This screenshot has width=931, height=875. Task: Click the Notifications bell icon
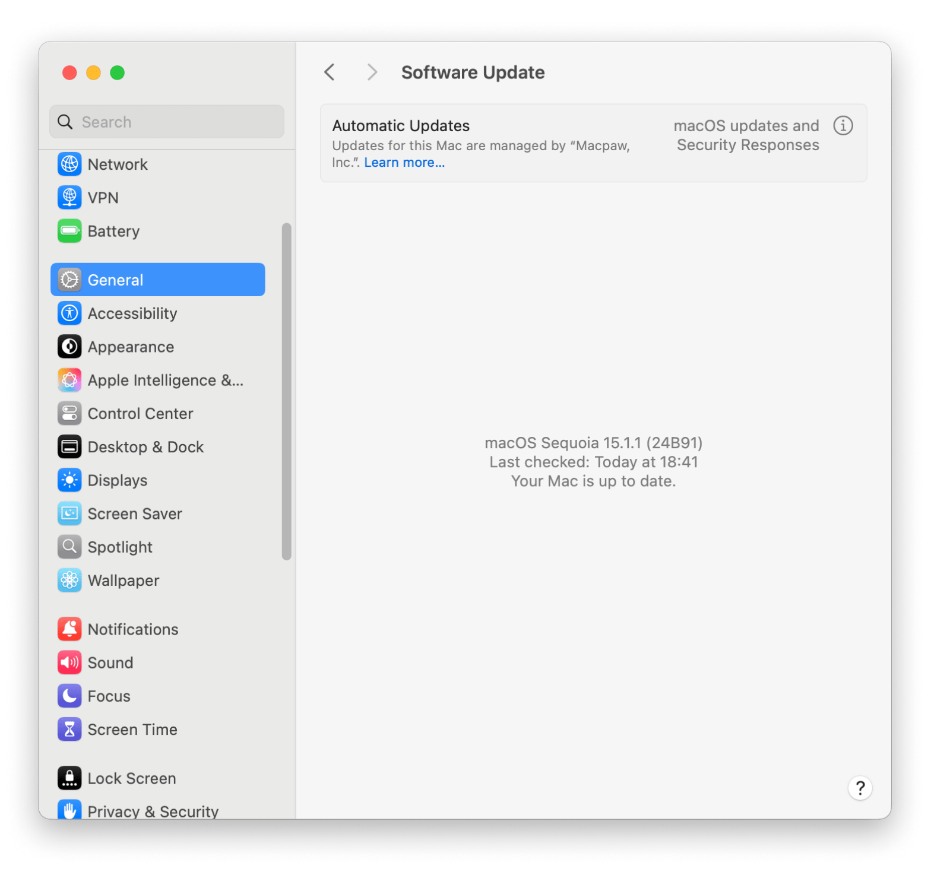69,629
